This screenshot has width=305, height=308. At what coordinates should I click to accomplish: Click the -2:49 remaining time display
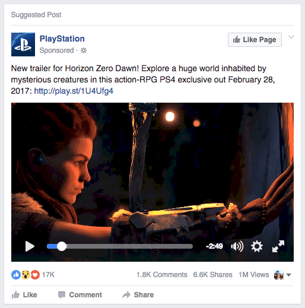tap(214, 246)
